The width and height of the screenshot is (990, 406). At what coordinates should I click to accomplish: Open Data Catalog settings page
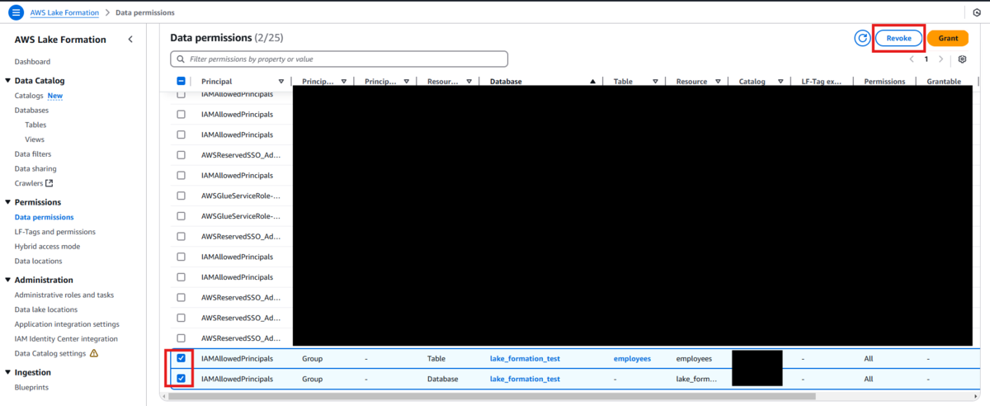click(49, 353)
